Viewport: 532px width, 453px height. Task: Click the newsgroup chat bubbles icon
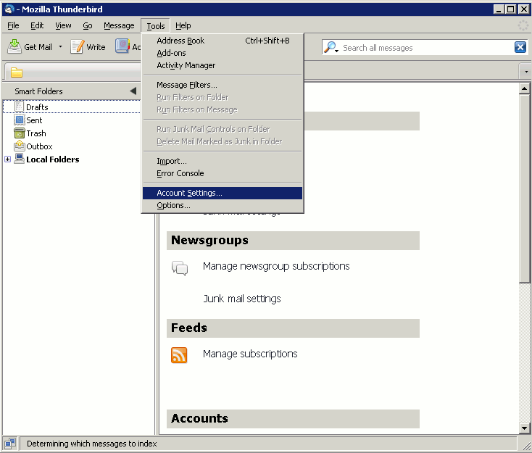click(180, 267)
